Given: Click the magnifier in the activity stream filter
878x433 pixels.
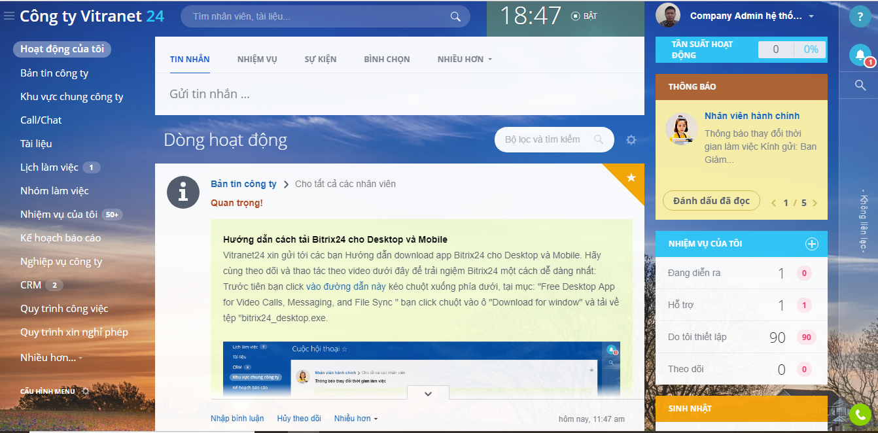Looking at the screenshot, I should pyautogui.click(x=598, y=139).
